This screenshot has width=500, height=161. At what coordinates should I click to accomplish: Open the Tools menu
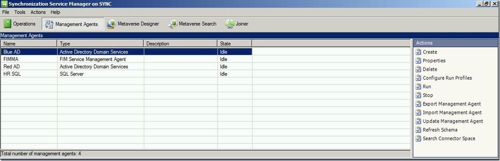click(20, 12)
